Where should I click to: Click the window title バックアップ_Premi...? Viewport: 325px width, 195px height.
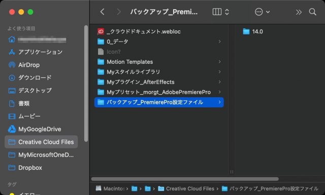pos(164,12)
